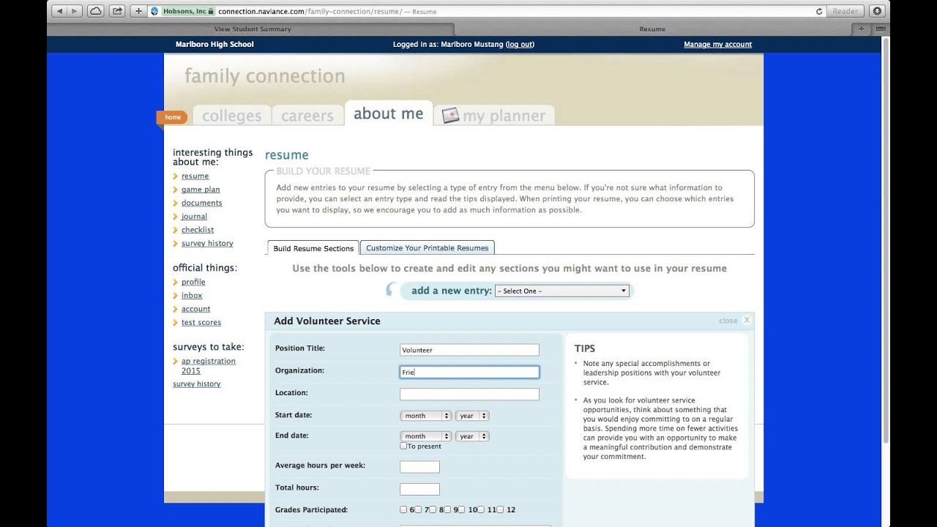937x527 pixels.
Task: Close the Add Volunteer Service panel with X
Action: pyautogui.click(x=747, y=320)
